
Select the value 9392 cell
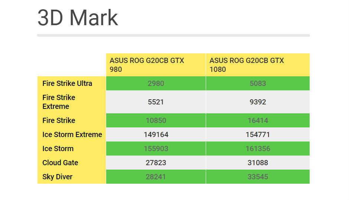click(258, 102)
